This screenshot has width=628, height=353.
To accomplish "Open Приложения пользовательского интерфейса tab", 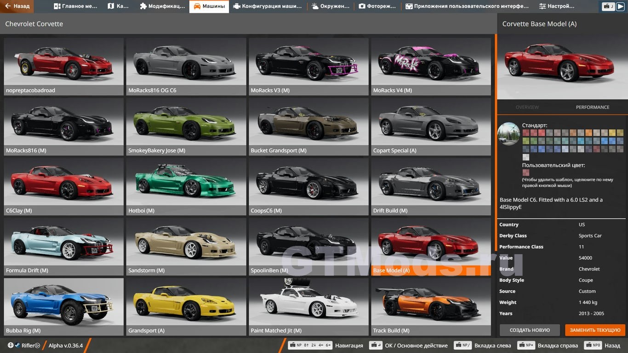I will (x=468, y=6).
